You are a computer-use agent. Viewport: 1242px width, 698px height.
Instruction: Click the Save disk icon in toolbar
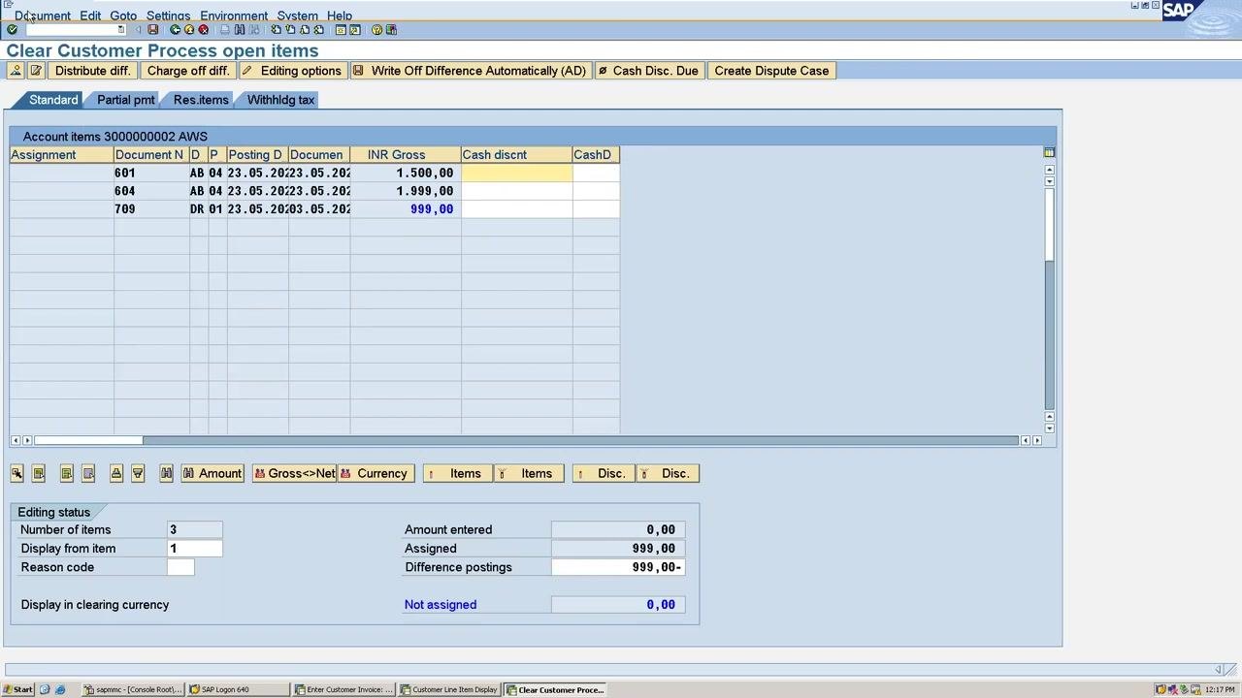tap(153, 30)
